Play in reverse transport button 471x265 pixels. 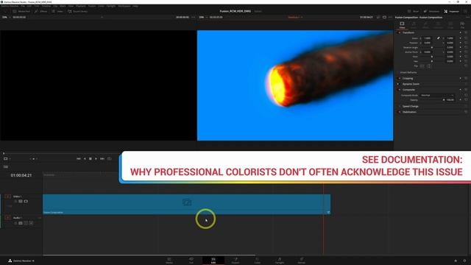85,159
